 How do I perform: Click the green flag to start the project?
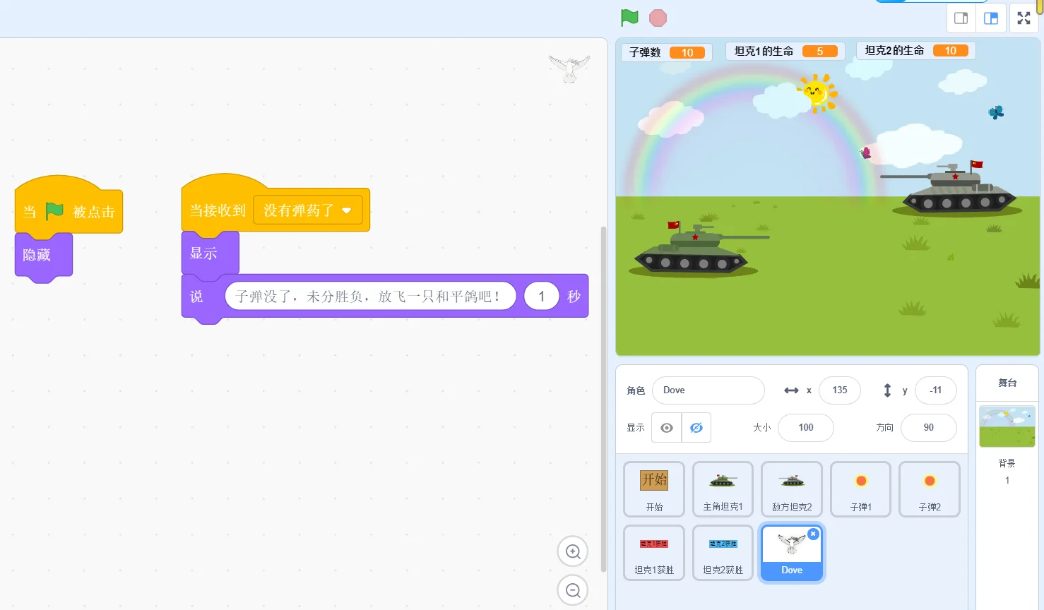628,18
